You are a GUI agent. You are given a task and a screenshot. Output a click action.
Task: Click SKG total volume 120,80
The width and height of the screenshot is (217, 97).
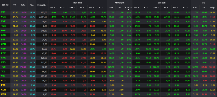44,58
